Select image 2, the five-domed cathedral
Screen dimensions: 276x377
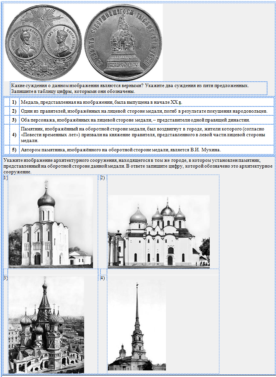click(x=159, y=232)
